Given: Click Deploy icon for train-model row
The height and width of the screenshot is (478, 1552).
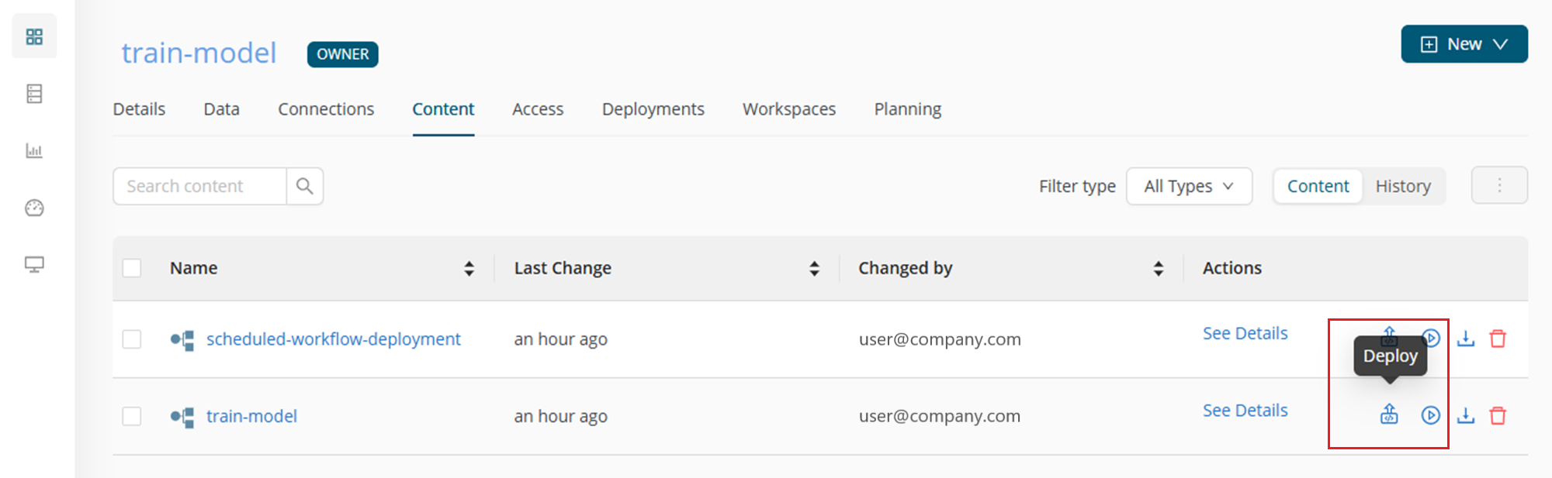Looking at the screenshot, I should [x=1389, y=415].
